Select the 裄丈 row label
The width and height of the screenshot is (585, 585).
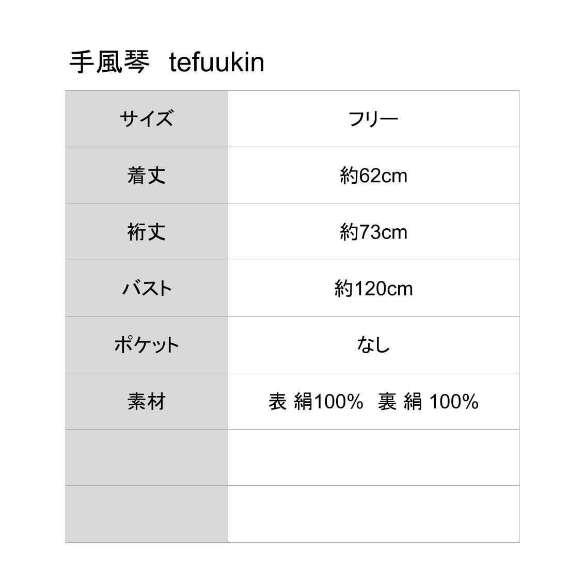[x=147, y=232]
